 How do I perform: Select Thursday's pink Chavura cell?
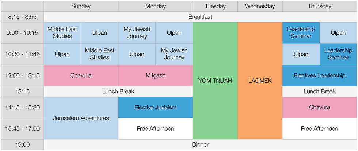click(320, 107)
